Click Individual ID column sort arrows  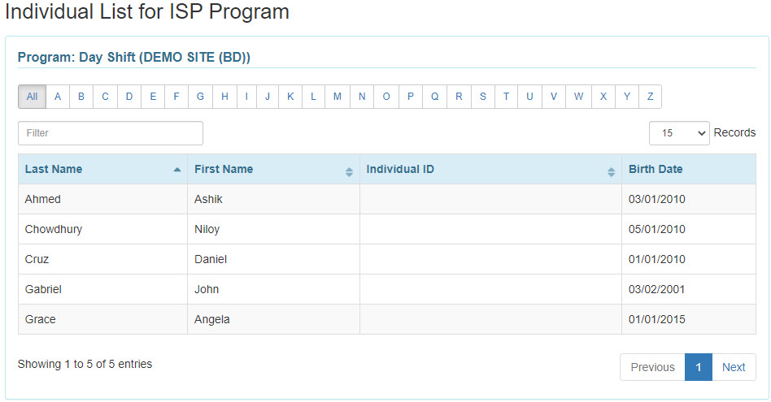pos(612,172)
